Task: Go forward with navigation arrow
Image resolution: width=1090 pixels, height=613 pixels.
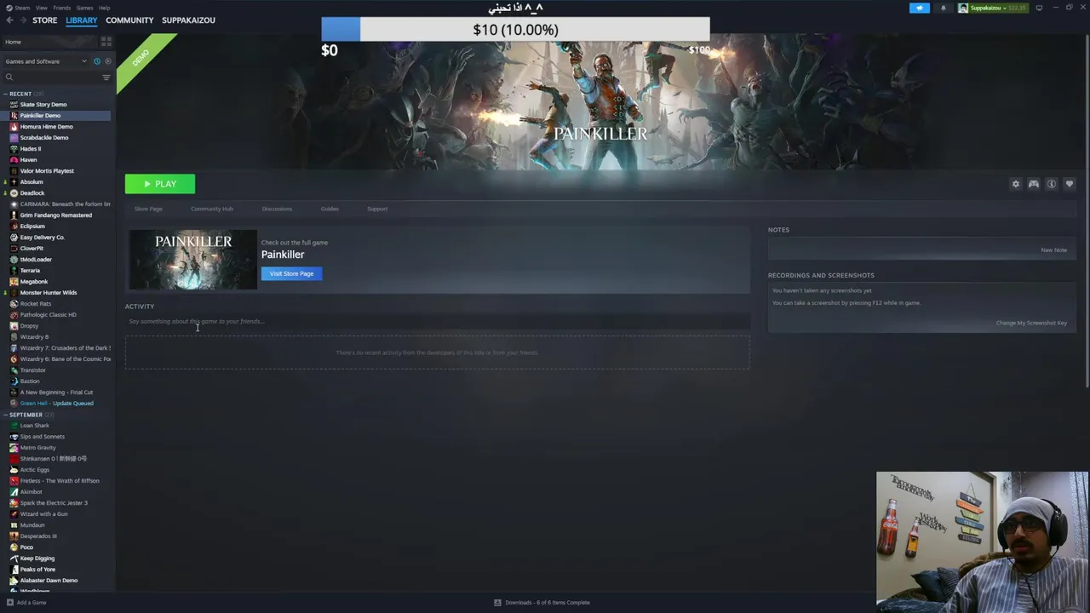Action: (x=22, y=20)
